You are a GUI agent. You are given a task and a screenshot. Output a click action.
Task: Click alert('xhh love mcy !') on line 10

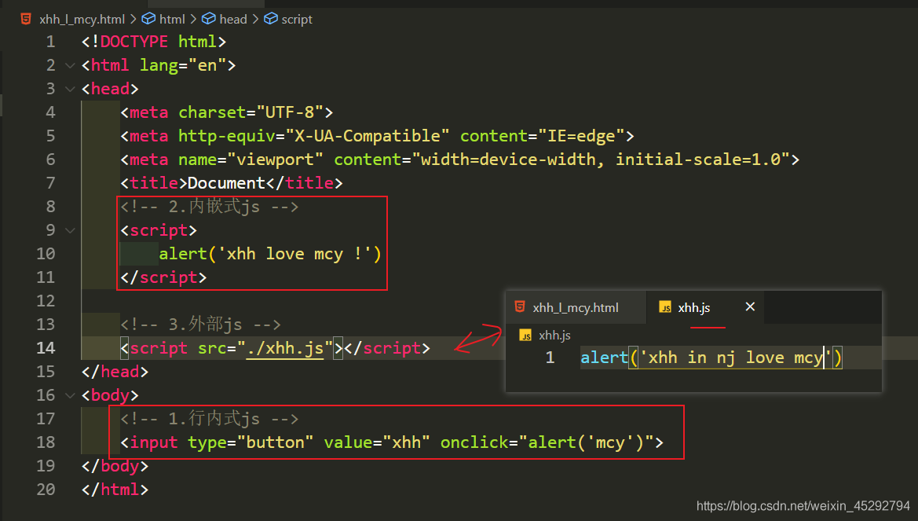[x=270, y=254]
